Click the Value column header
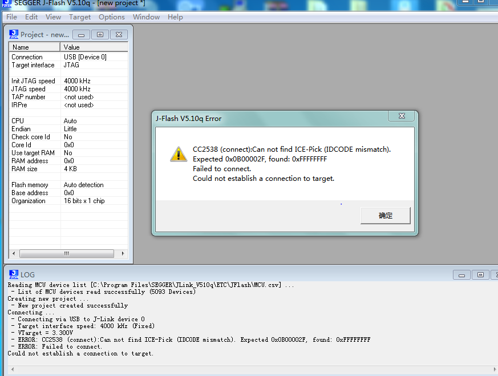This screenshot has height=376, width=498. (x=94, y=47)
